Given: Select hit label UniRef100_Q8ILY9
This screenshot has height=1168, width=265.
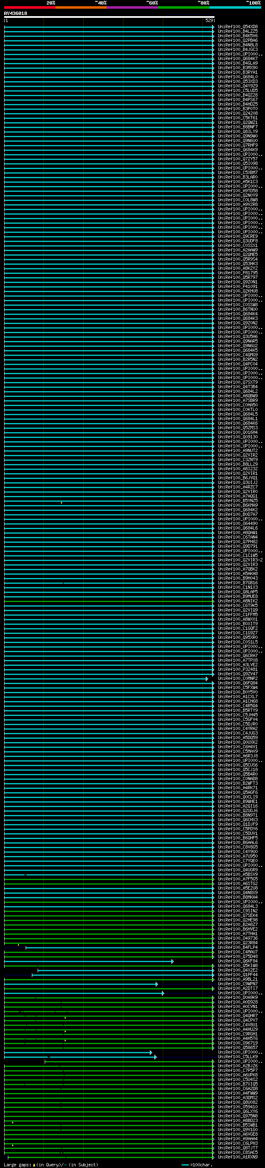Looking at the screenshot, I should [x=238, y=131].
